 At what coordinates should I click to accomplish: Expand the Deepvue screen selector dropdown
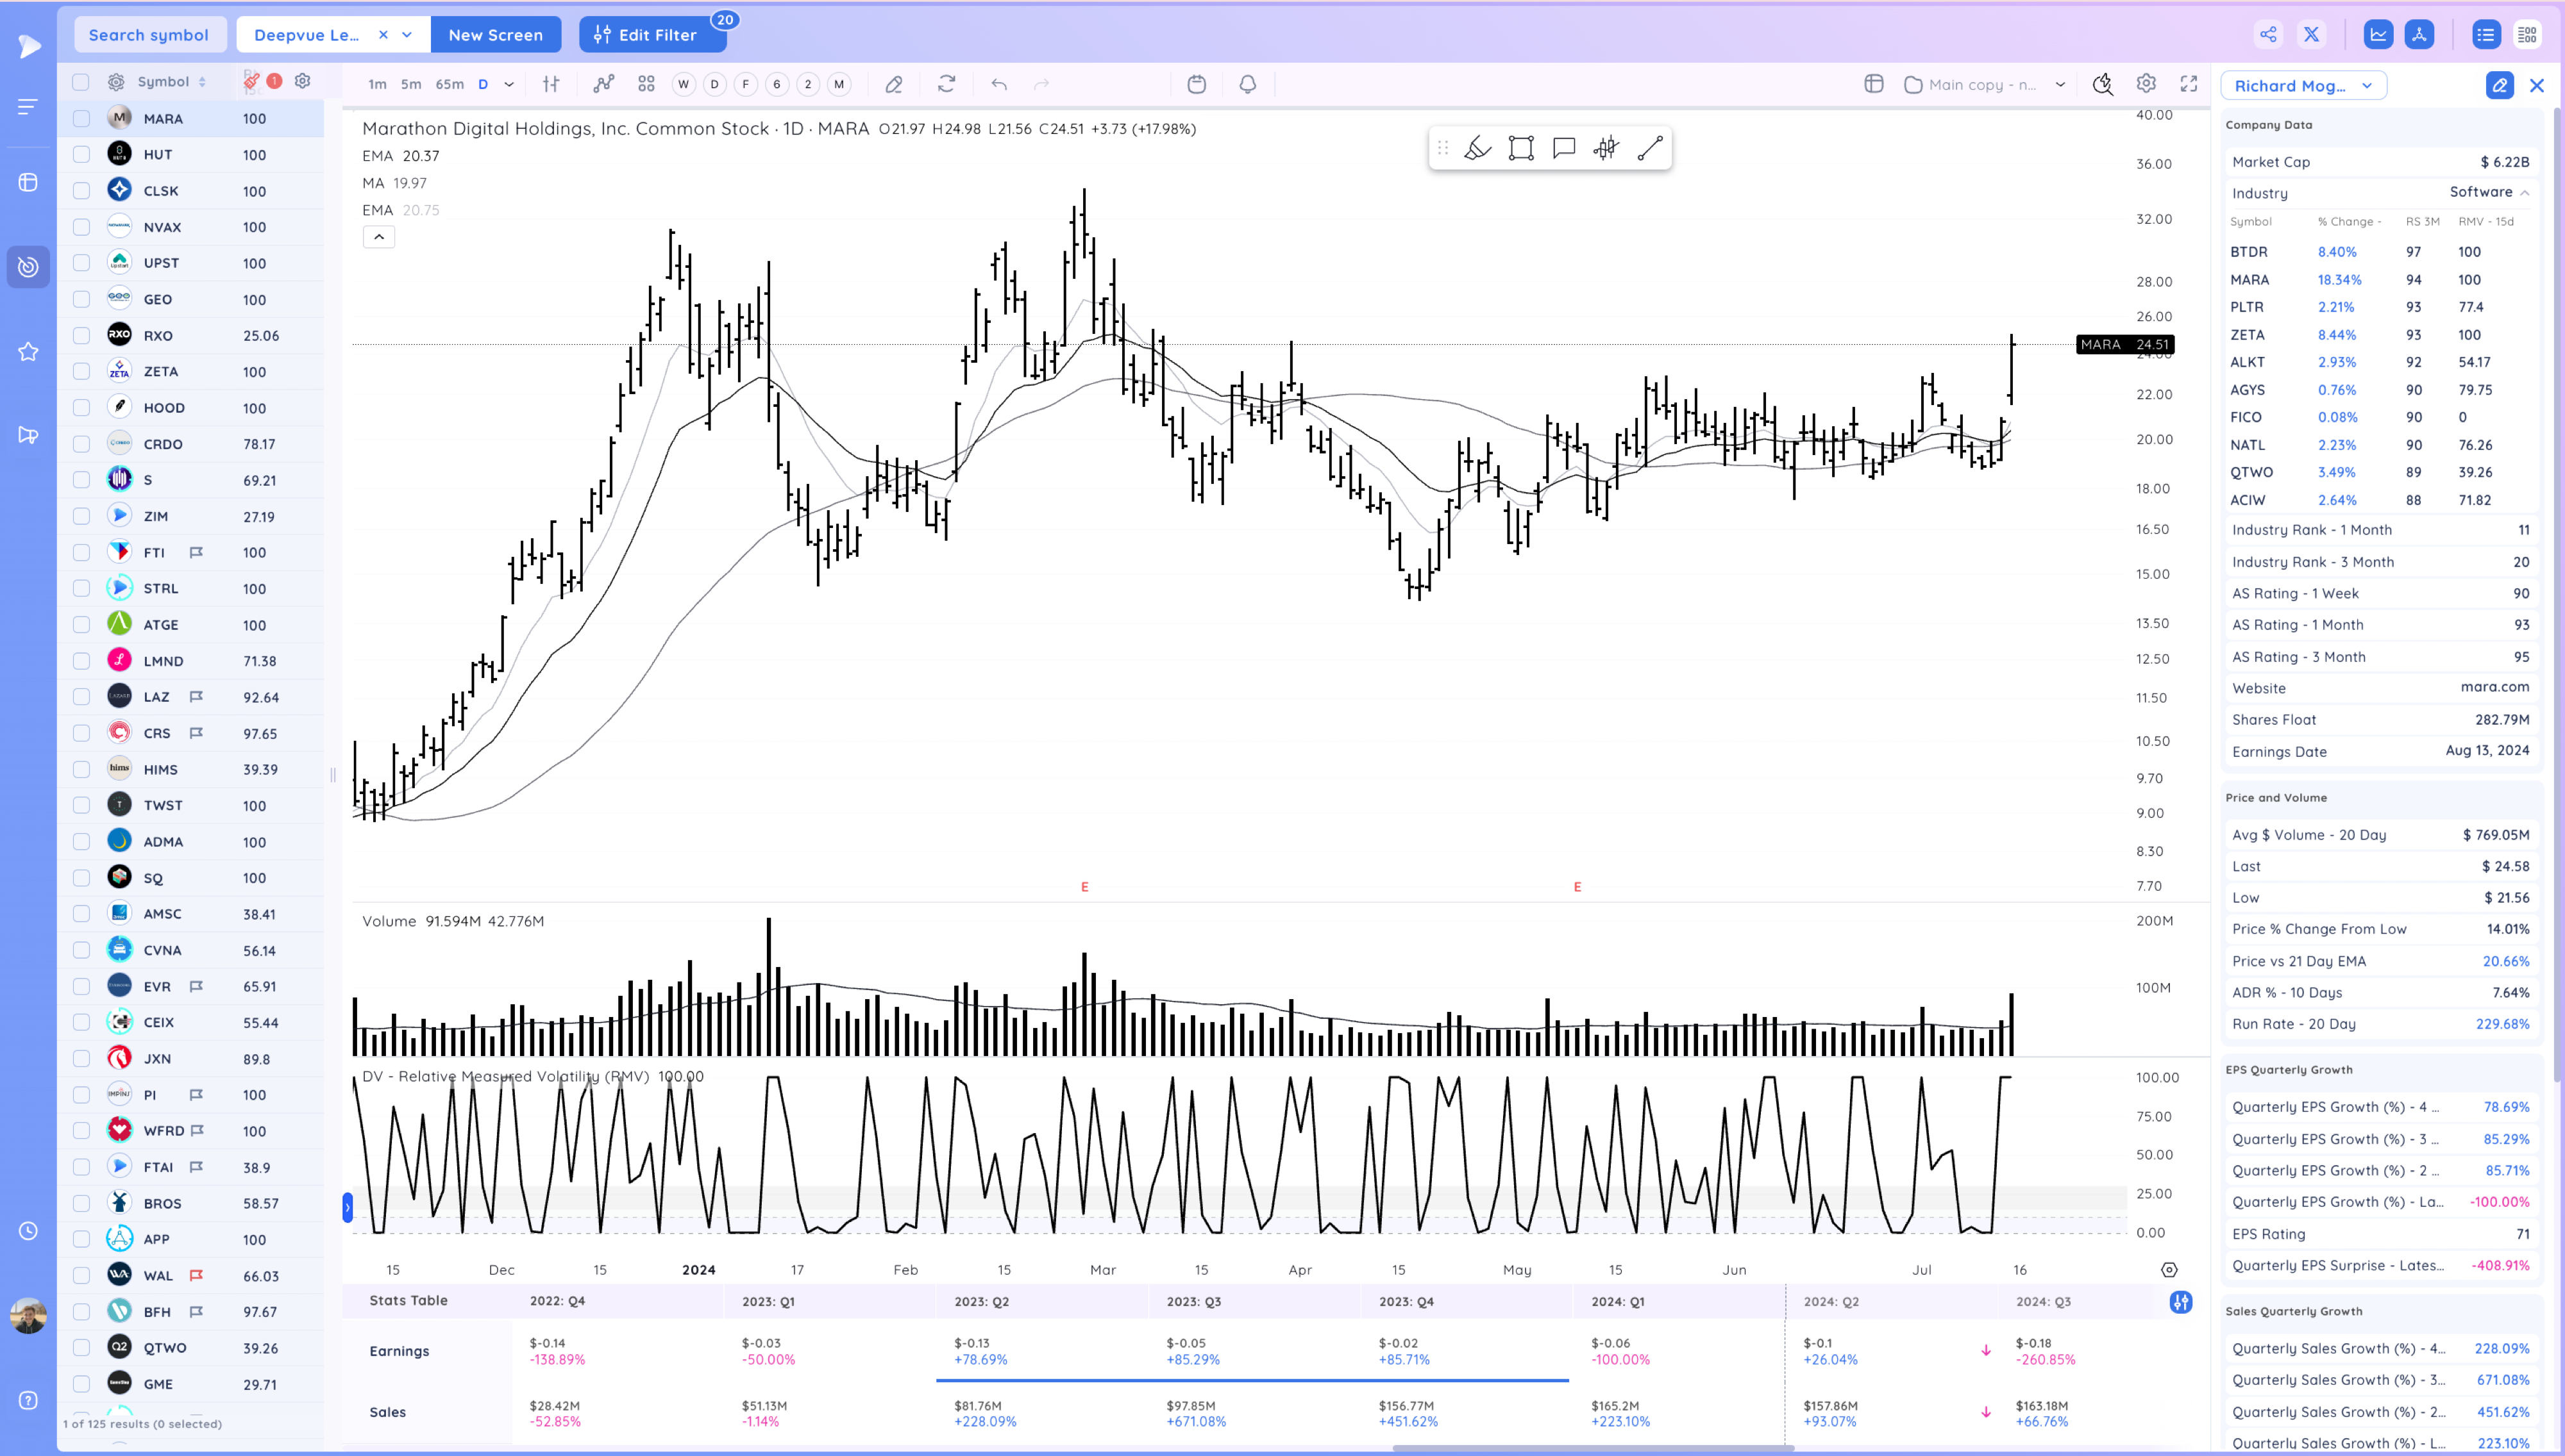407,35
